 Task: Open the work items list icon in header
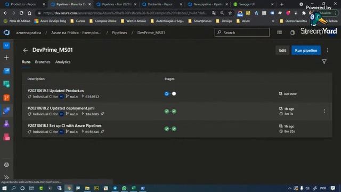point(279,33)
